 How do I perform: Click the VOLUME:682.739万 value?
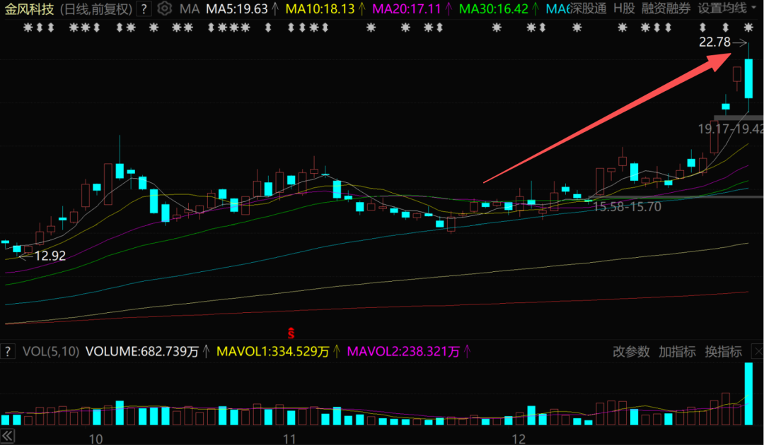click(142, 351)
